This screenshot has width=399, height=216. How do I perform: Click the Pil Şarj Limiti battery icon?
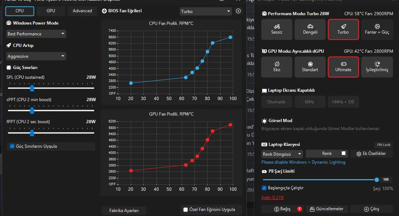tap(264, 172)
